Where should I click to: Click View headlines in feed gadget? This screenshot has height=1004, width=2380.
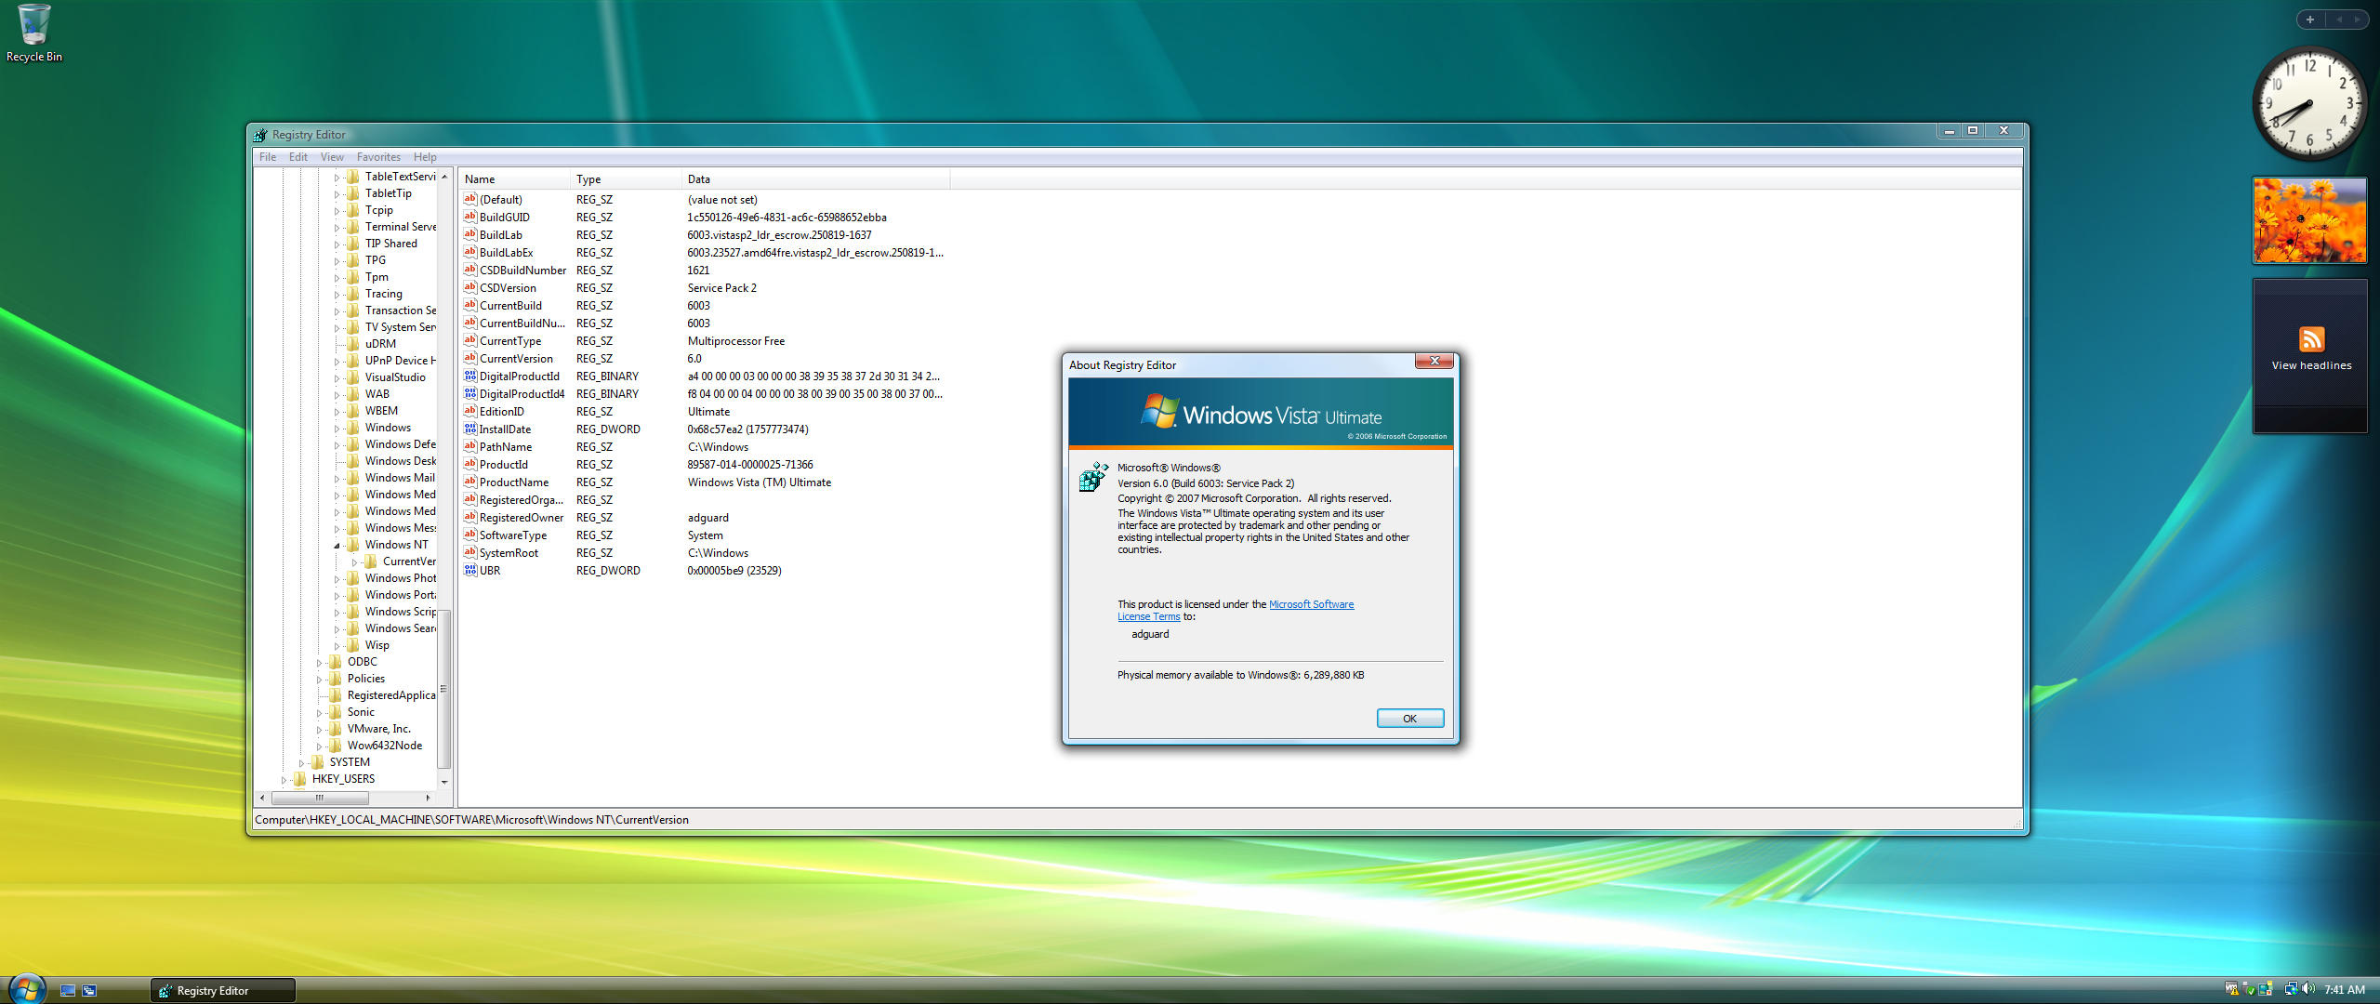(x=2311, y=365)
